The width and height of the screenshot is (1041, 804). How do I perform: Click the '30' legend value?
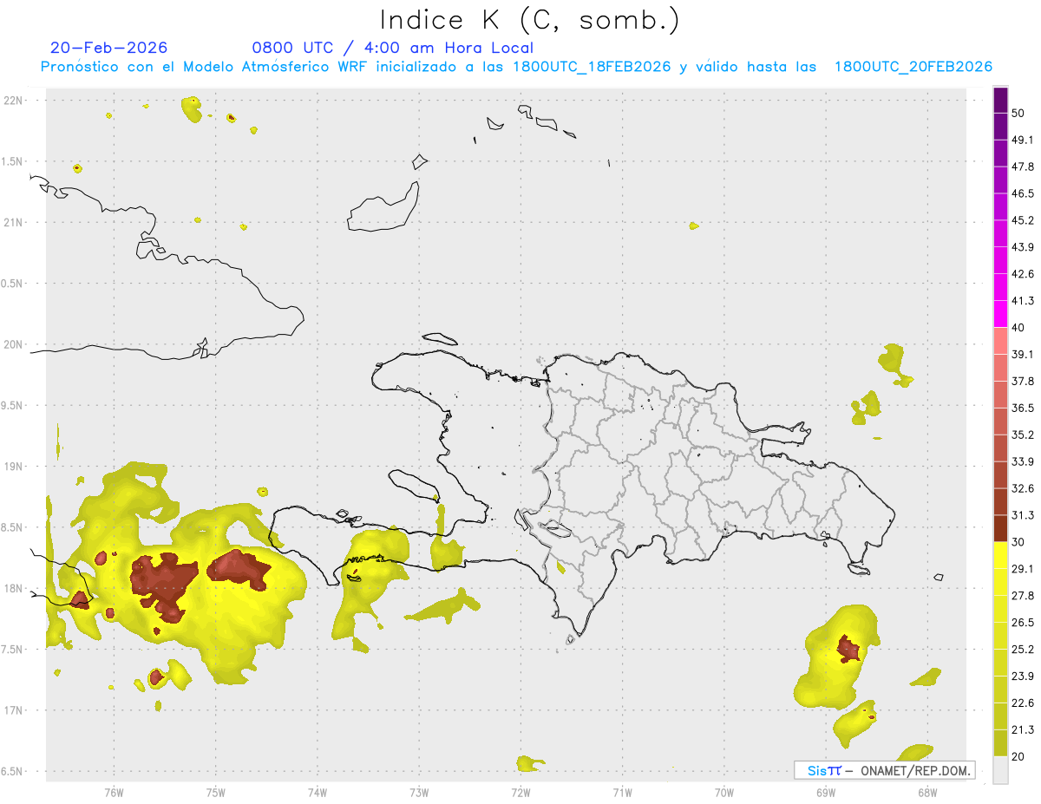1018,542
